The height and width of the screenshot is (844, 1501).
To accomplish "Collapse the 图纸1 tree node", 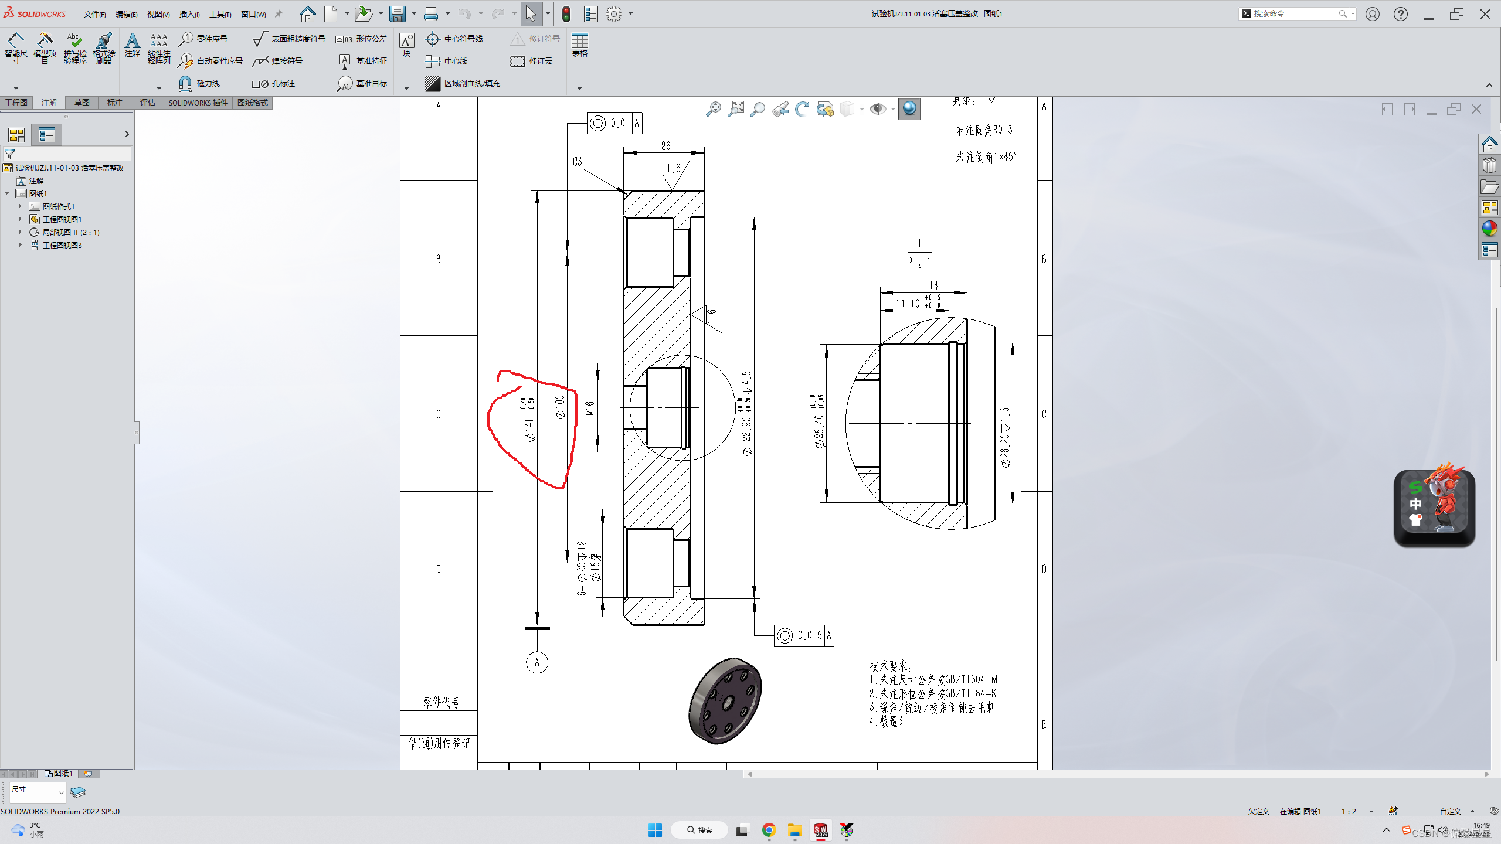I will point(7,193).
